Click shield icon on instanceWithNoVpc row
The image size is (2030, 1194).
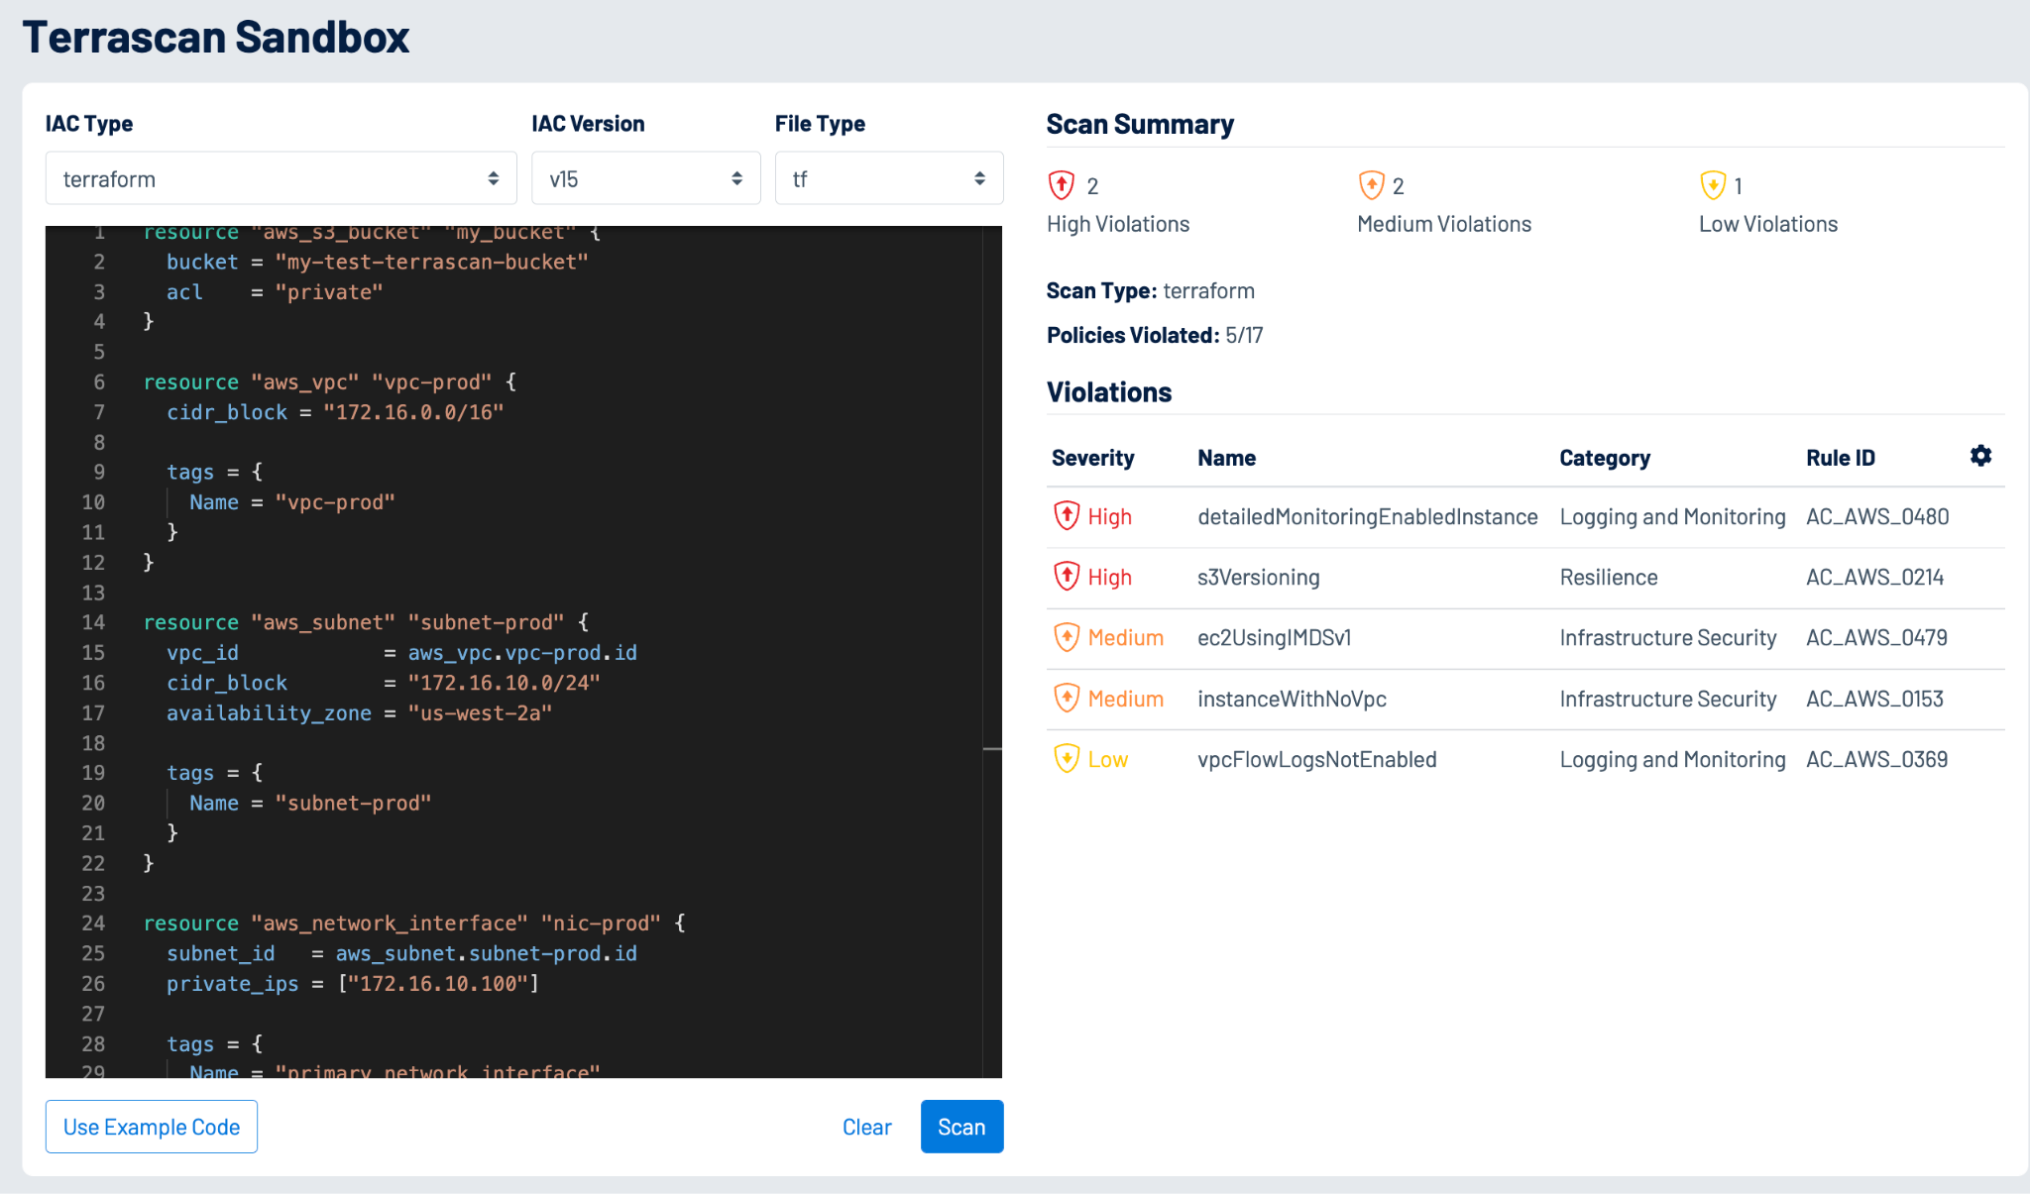1067,698
